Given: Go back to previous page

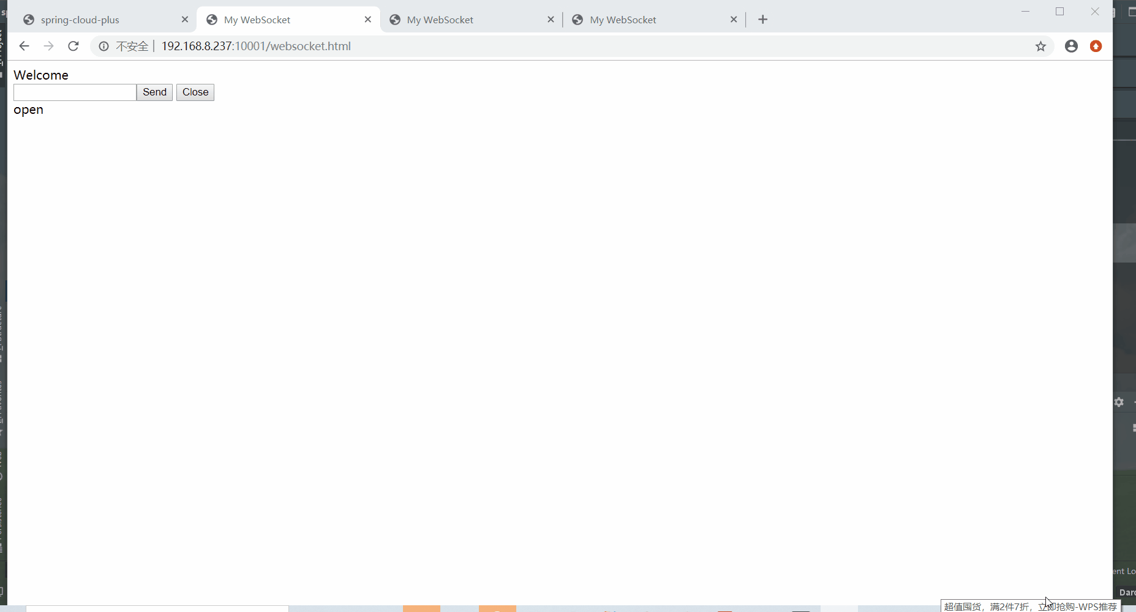Looking at the screenshot, I should point(24,46).
